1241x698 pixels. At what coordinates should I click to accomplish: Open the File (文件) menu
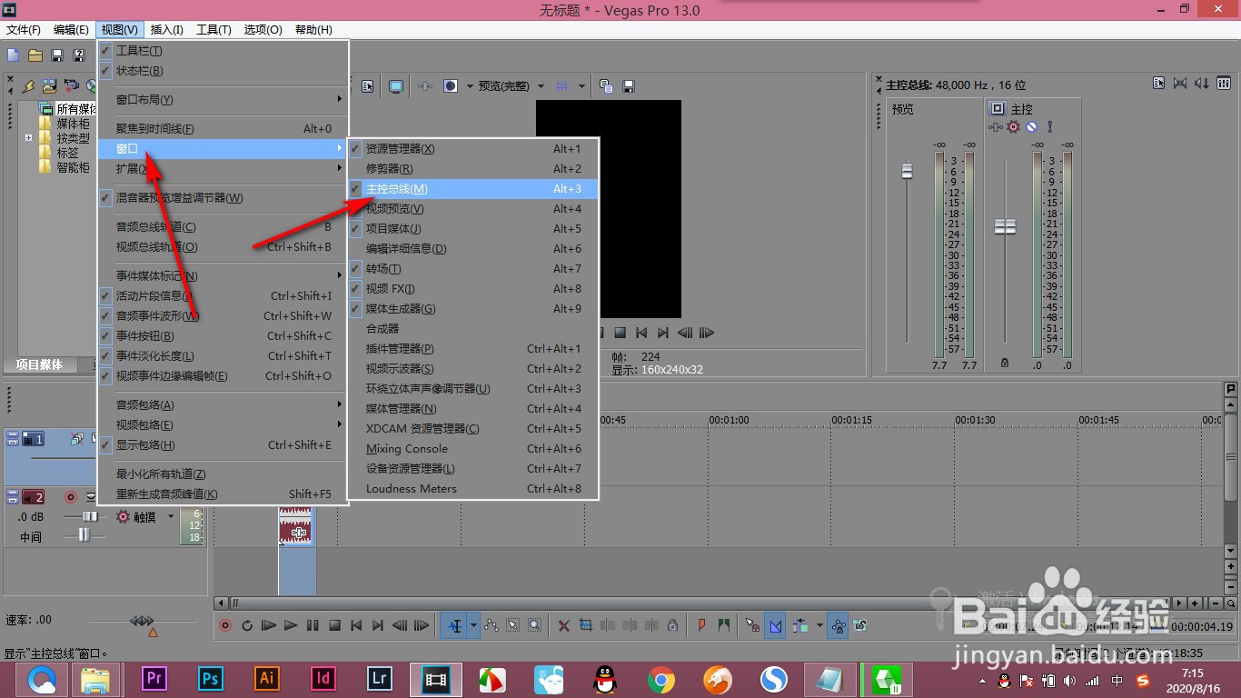coord(23,30)
